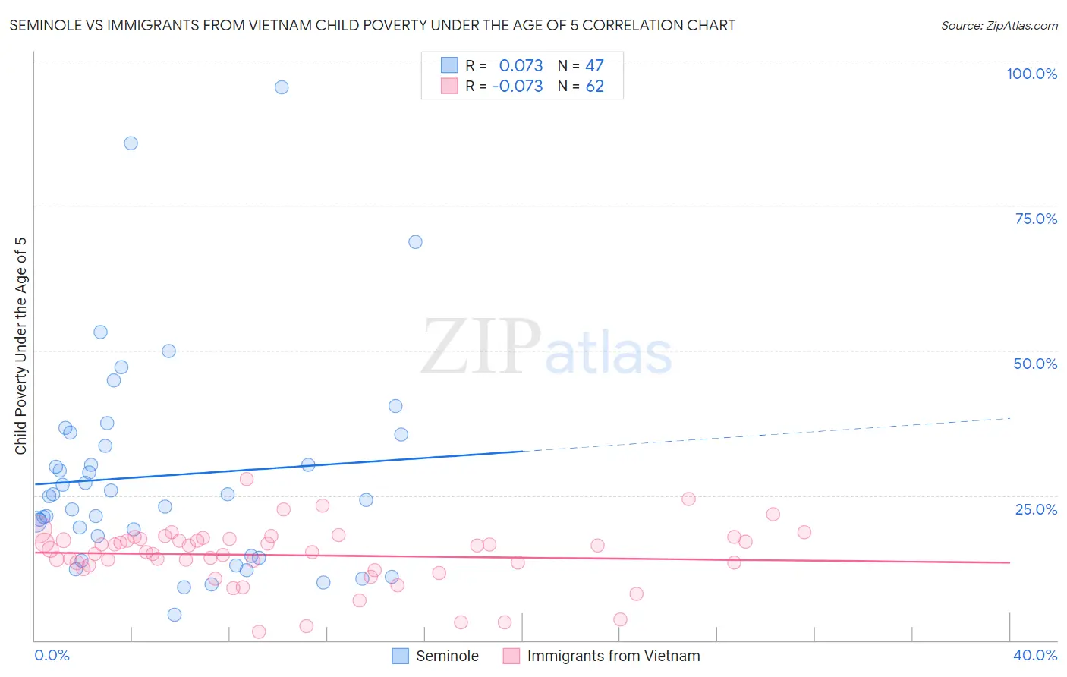Click the Immigrants from Vietnam pink legend swatch

(511, 656)
